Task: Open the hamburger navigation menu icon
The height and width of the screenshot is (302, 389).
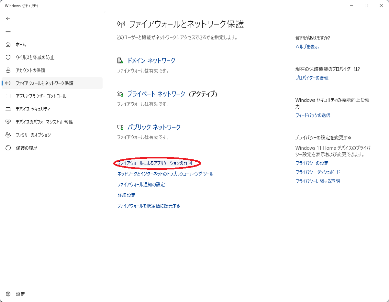Action: tap(8, 31)
